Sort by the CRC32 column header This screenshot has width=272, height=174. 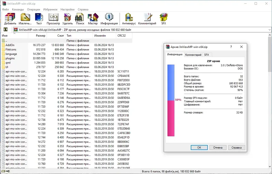tap(124, 36)
